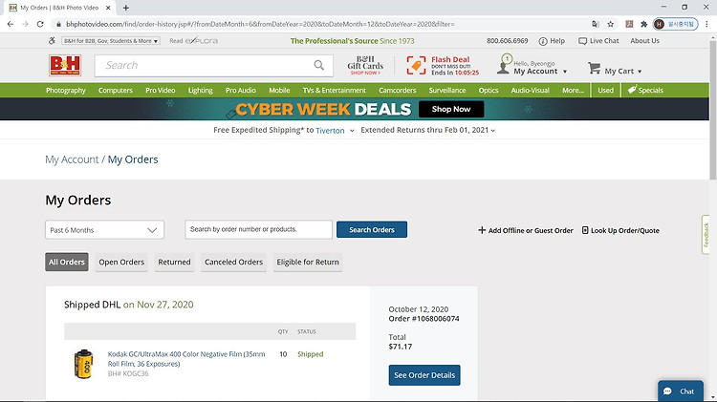The image size is (717, 402).
Task: Open the Used section
Action: [605, 90]
